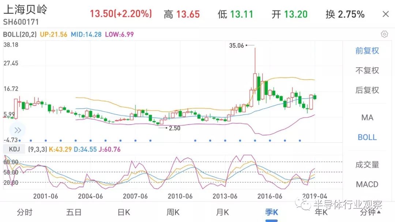Tap BOLL LOW:6.99 value
This screenshot has width=395, height=222.
119,34
